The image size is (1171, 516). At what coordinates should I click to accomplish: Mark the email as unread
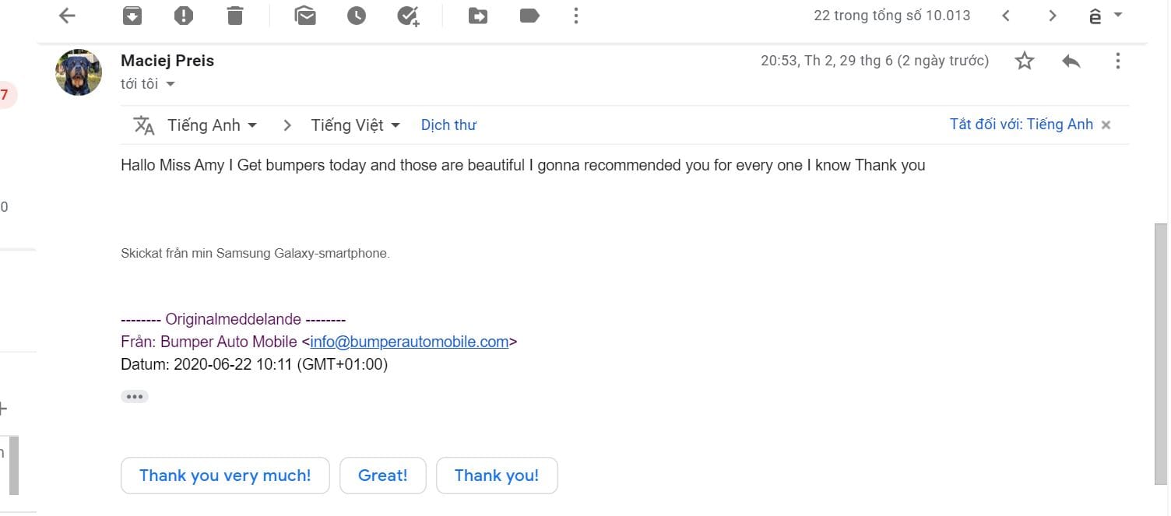click(305, 16)
